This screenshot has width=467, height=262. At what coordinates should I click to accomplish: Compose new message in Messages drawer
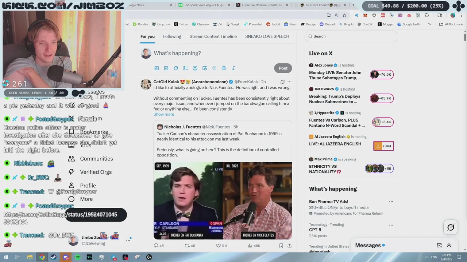[439, 245]
